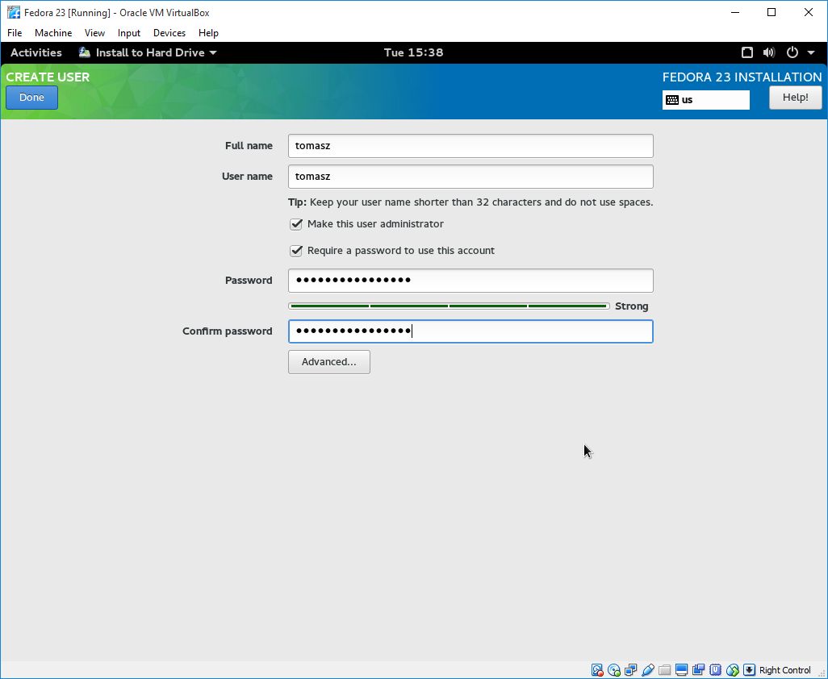Open the Devices menu
Image resolution: width=828 pixels, height=679 pixels.
[169, 33]
